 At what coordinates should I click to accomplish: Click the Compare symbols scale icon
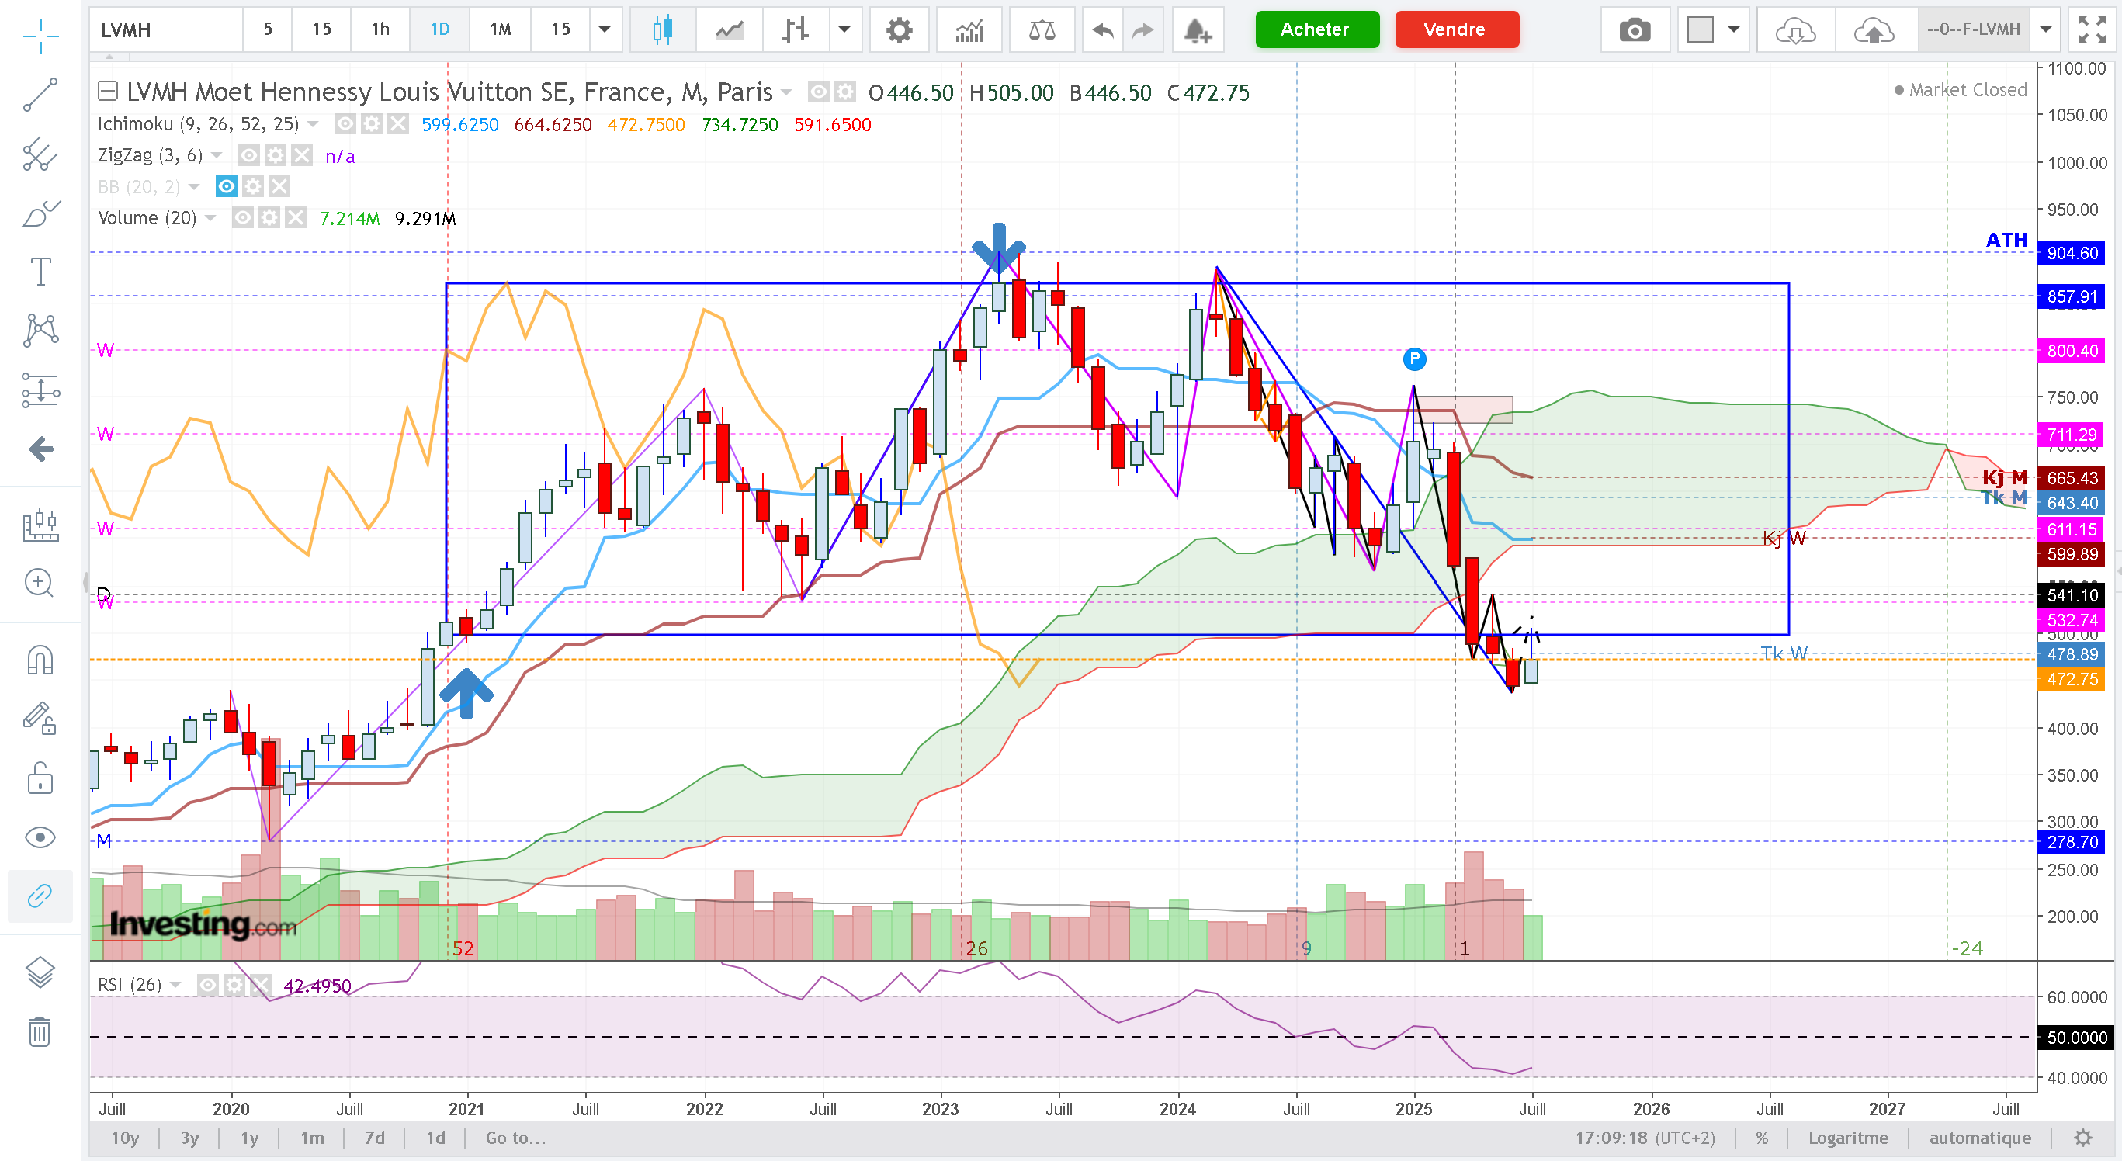tap(1042, 30)
